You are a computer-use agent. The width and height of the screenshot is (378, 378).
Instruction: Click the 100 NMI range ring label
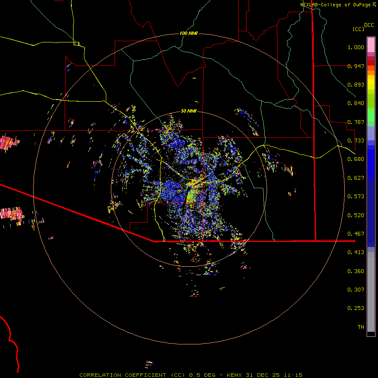tap(189, 33)
